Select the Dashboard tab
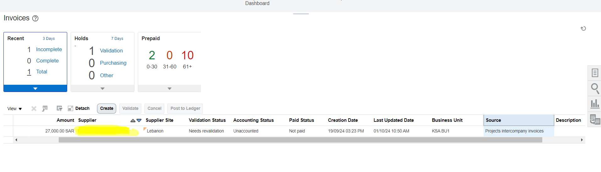Image resolution: width=601 pixels, height=172 pixels. coord(257,3)
